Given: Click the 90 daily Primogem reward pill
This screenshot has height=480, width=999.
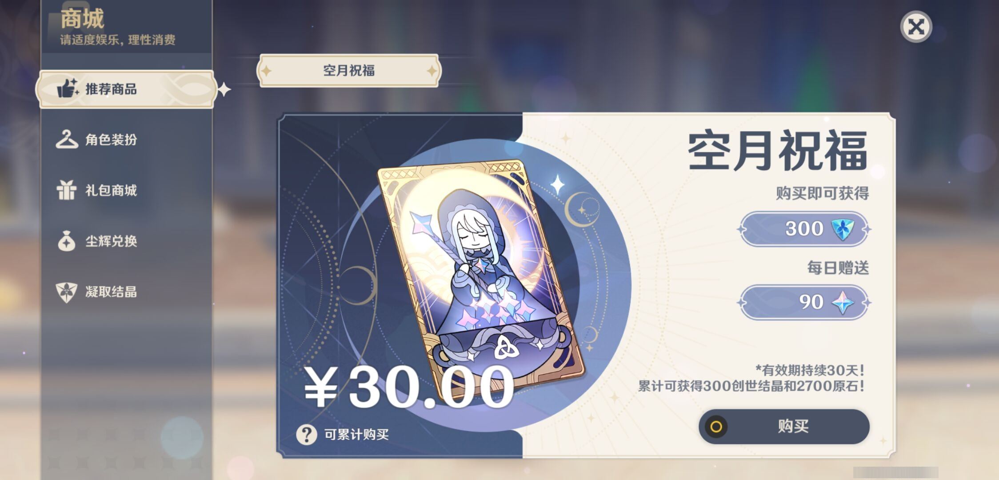Looking at the screenshot, I should pyautogui.click(x=804, y=302).
